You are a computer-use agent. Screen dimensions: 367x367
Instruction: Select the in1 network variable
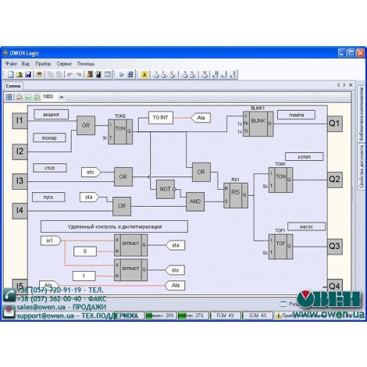tap(51, 241)
